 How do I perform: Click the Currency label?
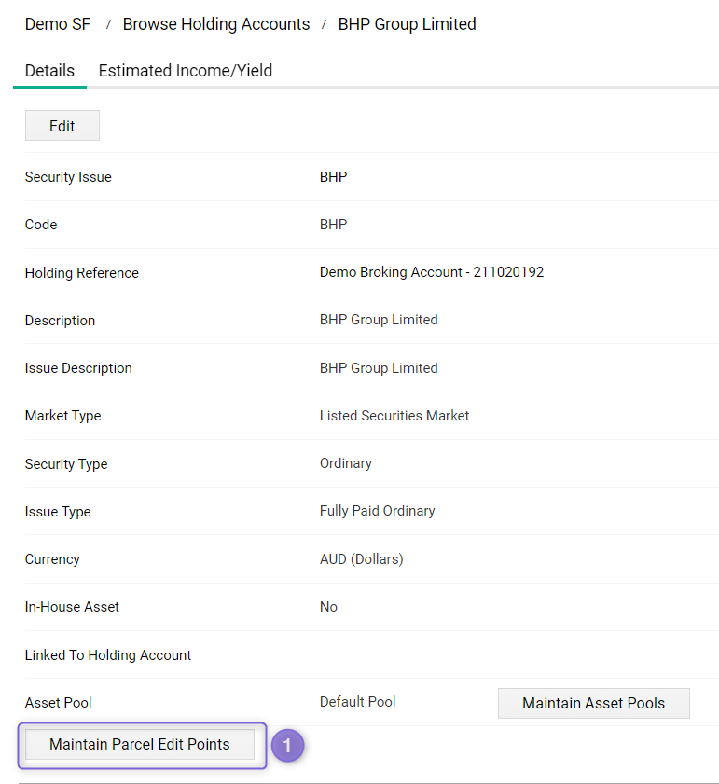click(x=52, y=559)
